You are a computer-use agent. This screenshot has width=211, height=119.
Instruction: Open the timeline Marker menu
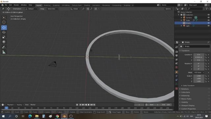pyautogui.click(x=33, y=105)
